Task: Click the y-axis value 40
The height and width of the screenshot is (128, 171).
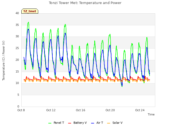Action: point(17,13)
